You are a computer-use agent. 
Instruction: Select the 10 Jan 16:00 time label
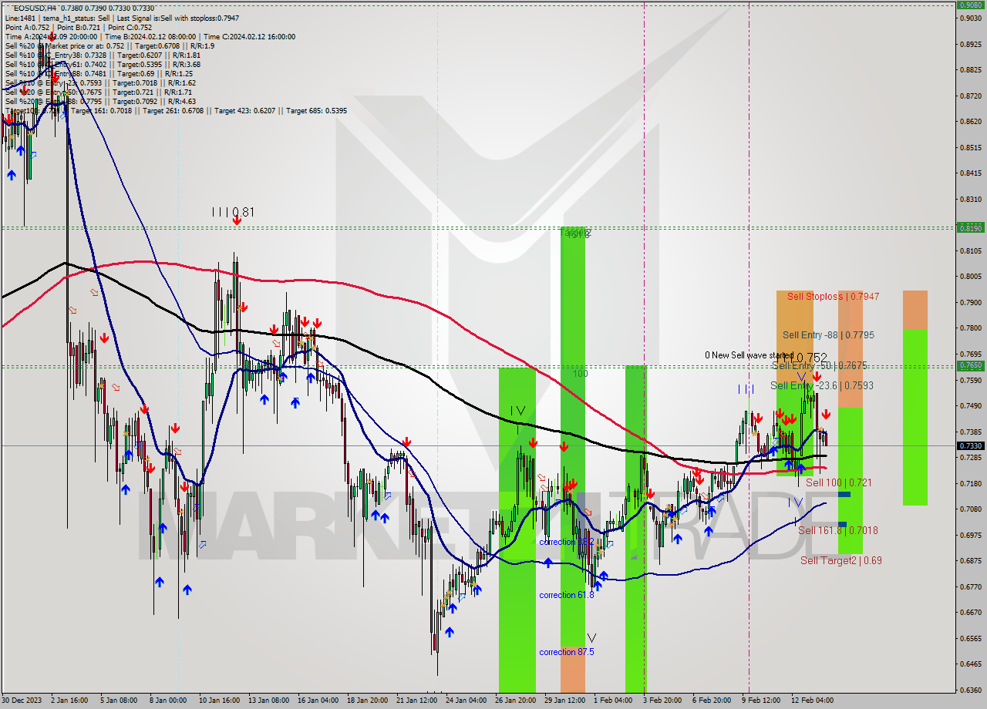coord(220,700)
